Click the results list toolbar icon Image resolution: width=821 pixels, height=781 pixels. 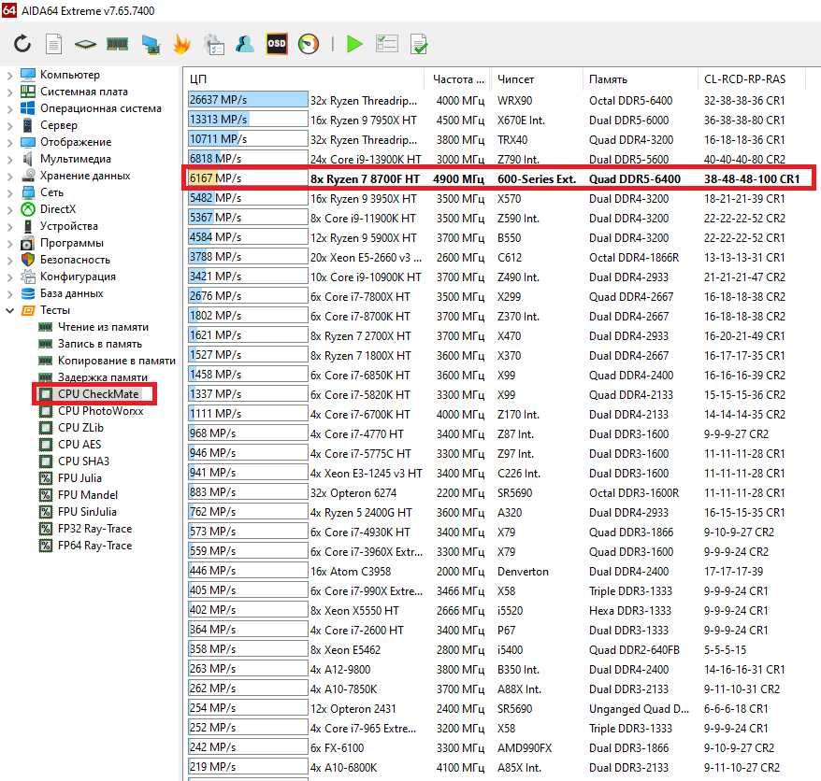coord(387,44)
